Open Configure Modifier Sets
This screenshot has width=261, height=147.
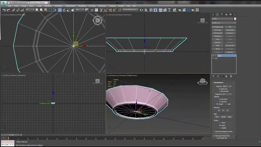point(231,76)
